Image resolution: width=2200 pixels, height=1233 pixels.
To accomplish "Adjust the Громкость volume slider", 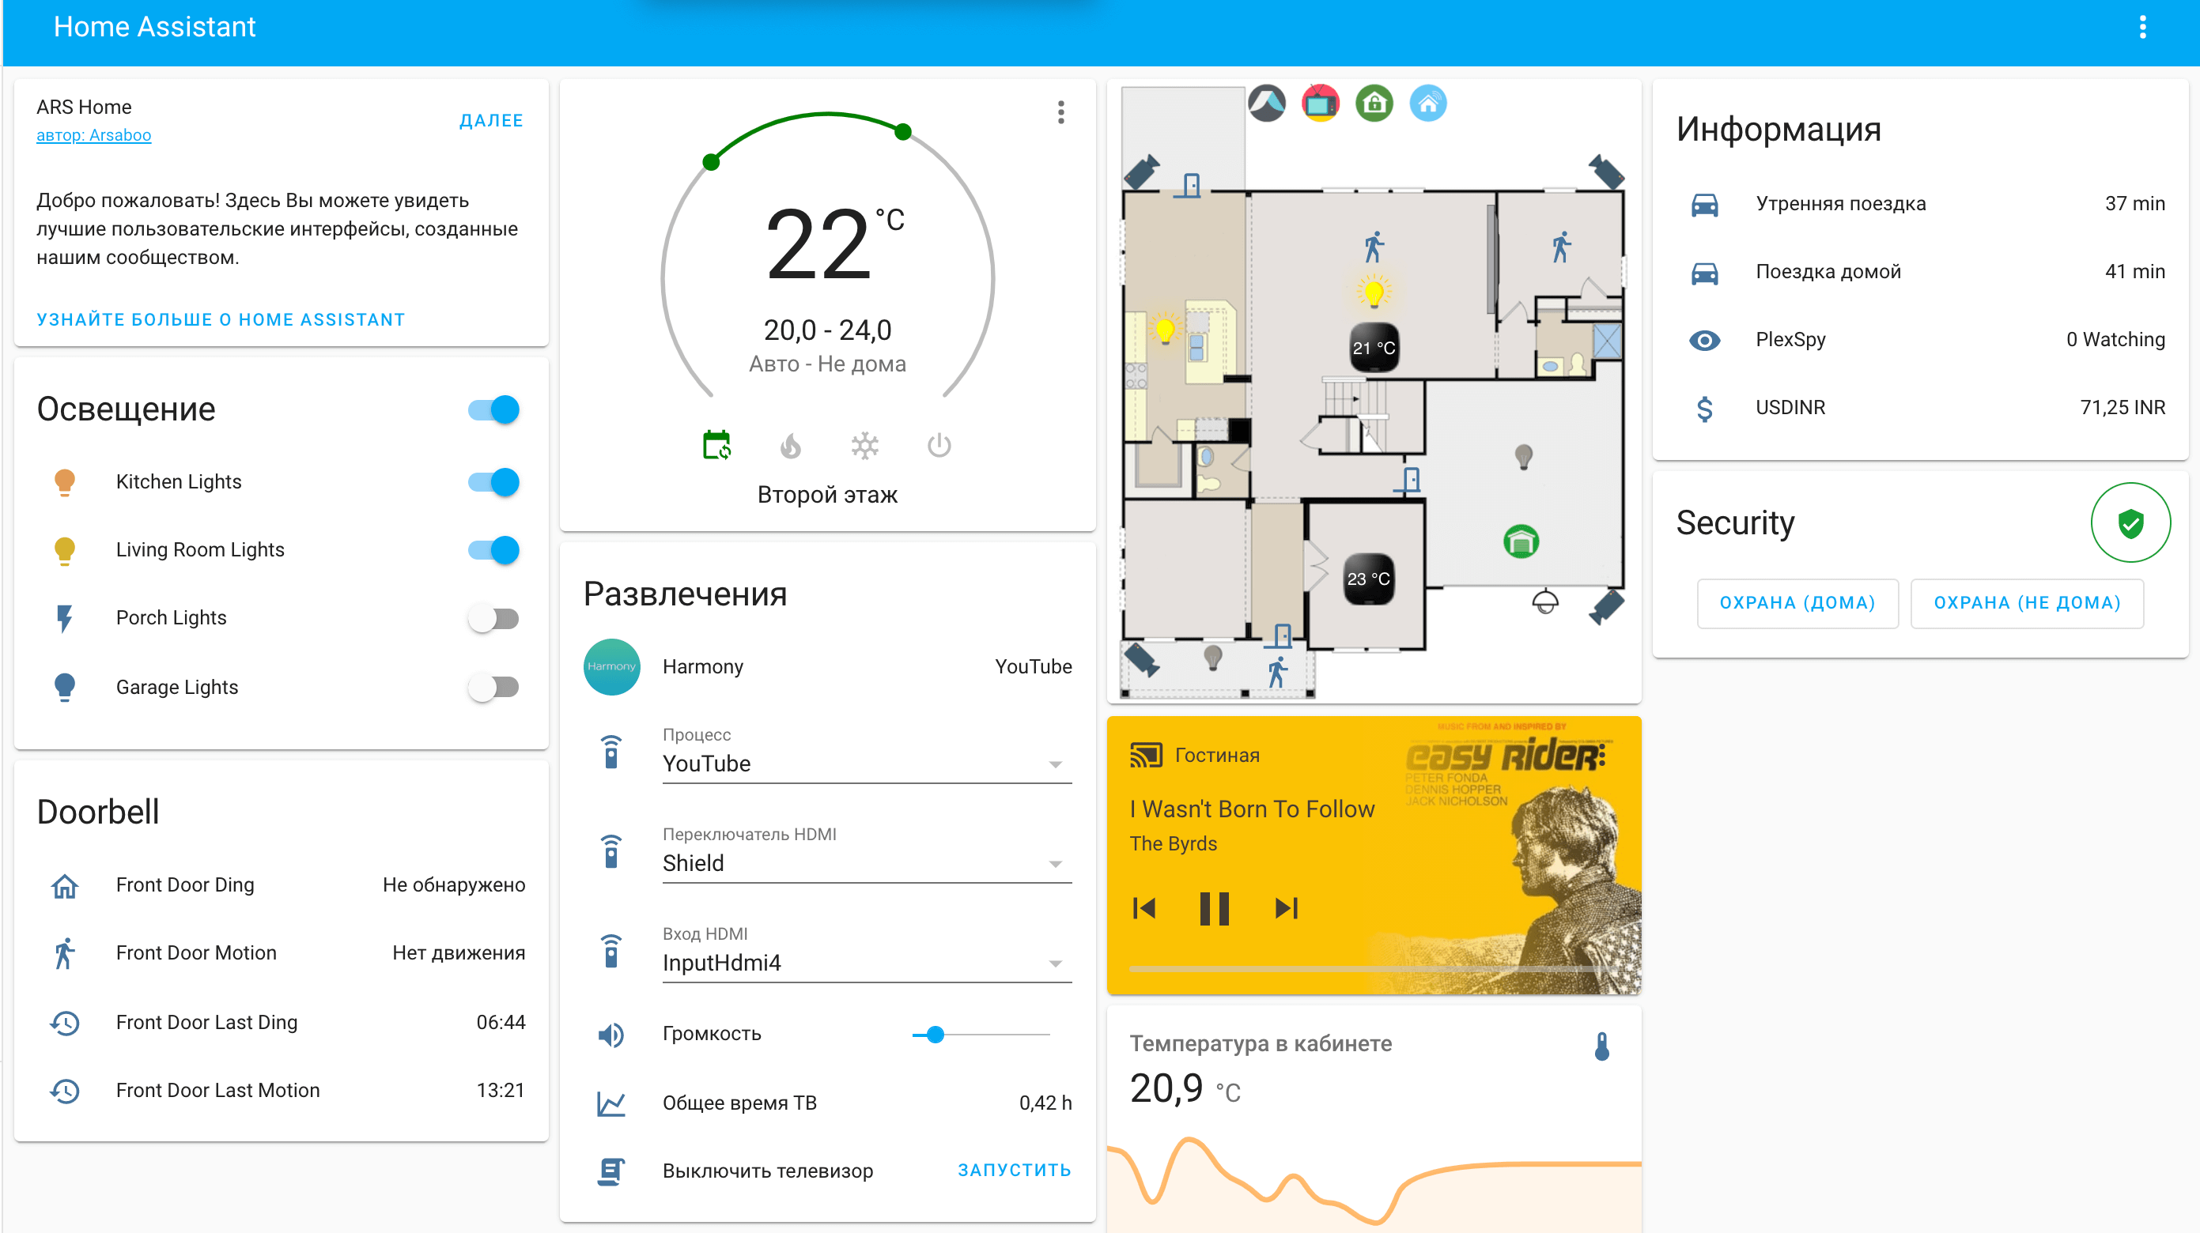I will (936, 1034).
